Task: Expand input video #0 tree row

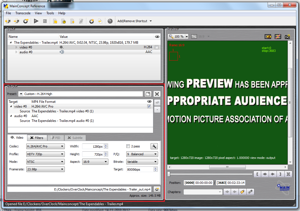Action: (x=16, y=47)
